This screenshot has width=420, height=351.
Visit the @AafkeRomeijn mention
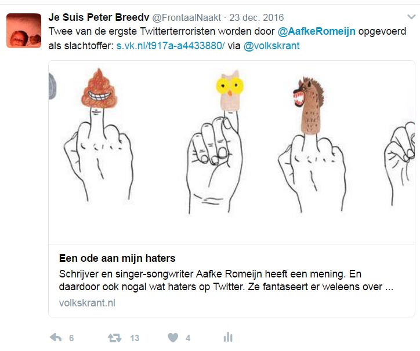(x=316, y=32)
